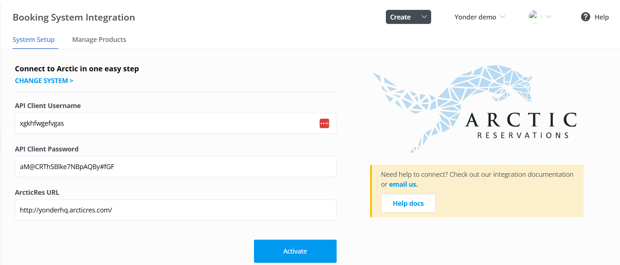This screenshot has width=620, height=265.
Task: Click the 'Need help to connect?' message text
Action: point(477,179)
